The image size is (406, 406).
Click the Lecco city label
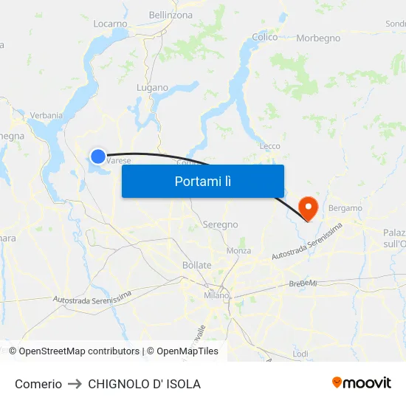click(269, 146)
